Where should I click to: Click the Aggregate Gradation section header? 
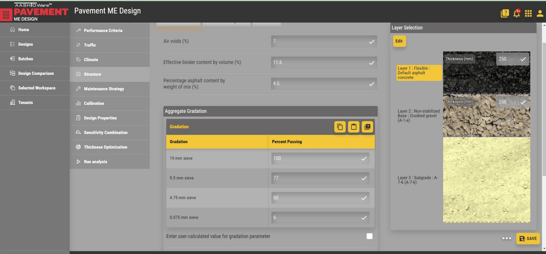point(271,111)
